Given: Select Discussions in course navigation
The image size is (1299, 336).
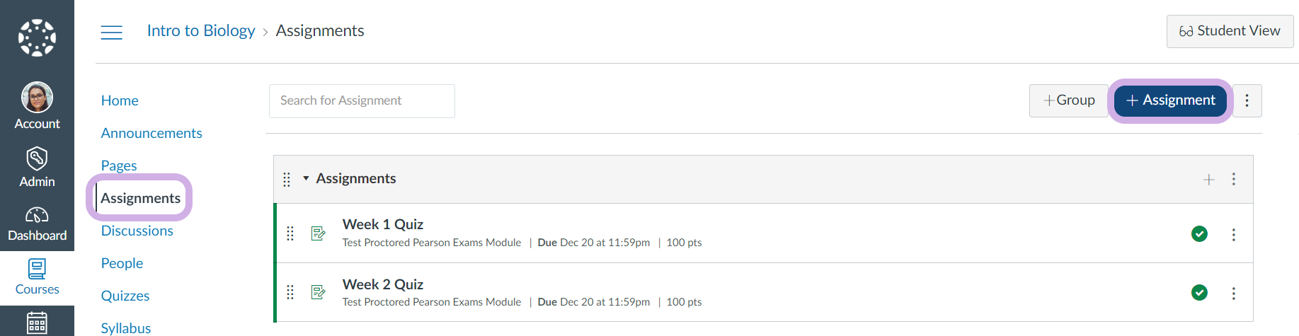Looking at the screenshot, I should (137, 231).
